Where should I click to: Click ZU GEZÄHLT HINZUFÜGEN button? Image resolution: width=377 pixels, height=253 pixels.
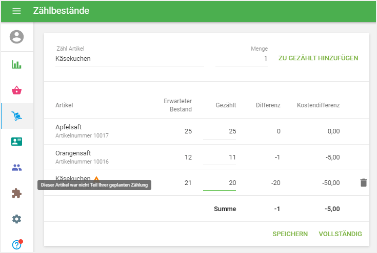tap(318, 58)
